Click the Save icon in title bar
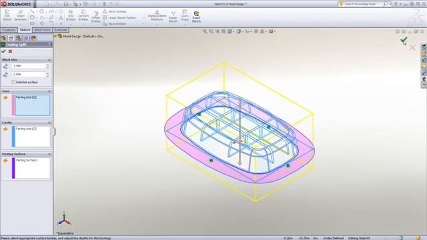The image size is (427, 240). point(66,4)
